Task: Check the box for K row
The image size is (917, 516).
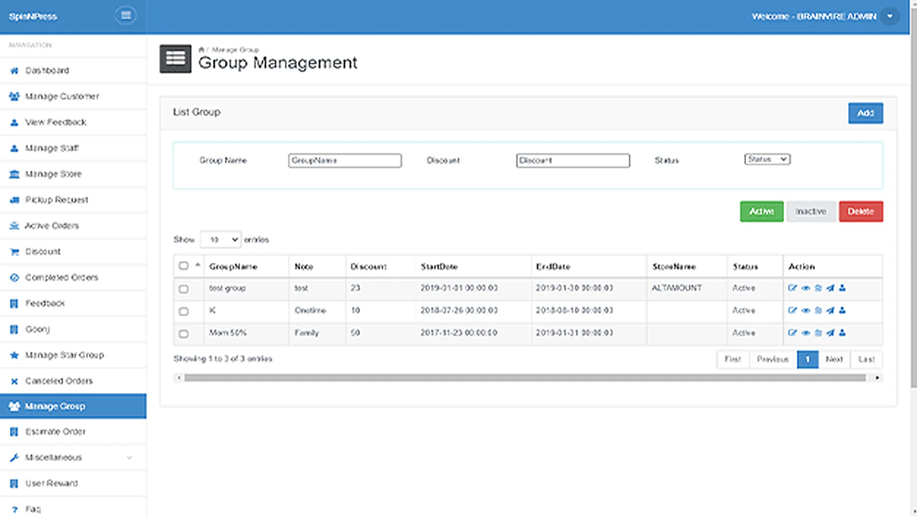Action: click(183, 312)
